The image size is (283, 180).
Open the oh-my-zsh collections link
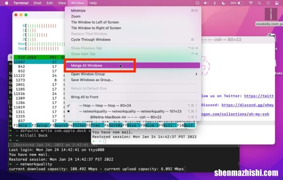(235, 114)
